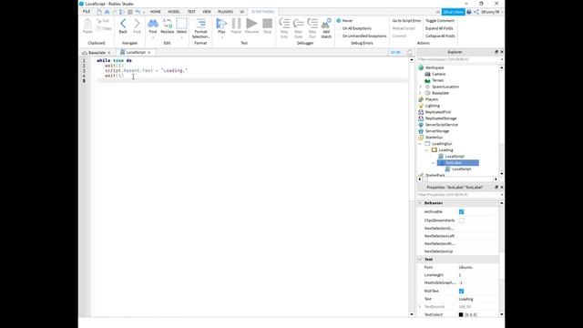Close the LocalScript tab
The image size is (583, 328).
(149, 53)
